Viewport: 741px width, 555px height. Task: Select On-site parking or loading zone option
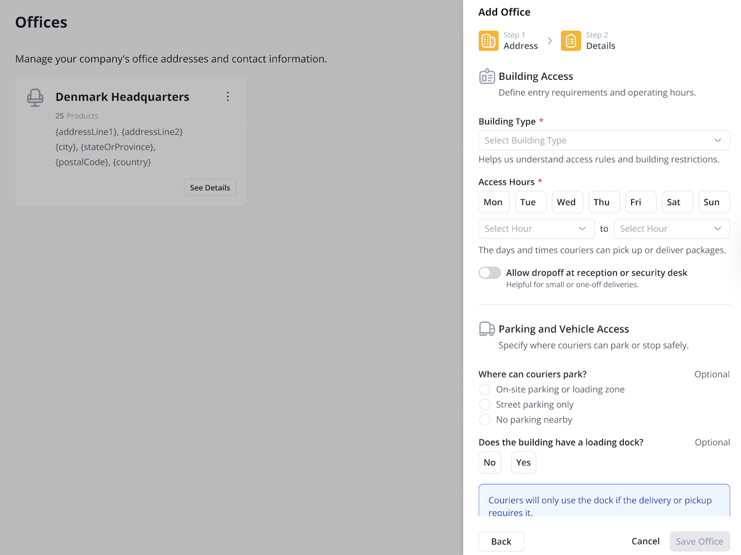(485, 389)
